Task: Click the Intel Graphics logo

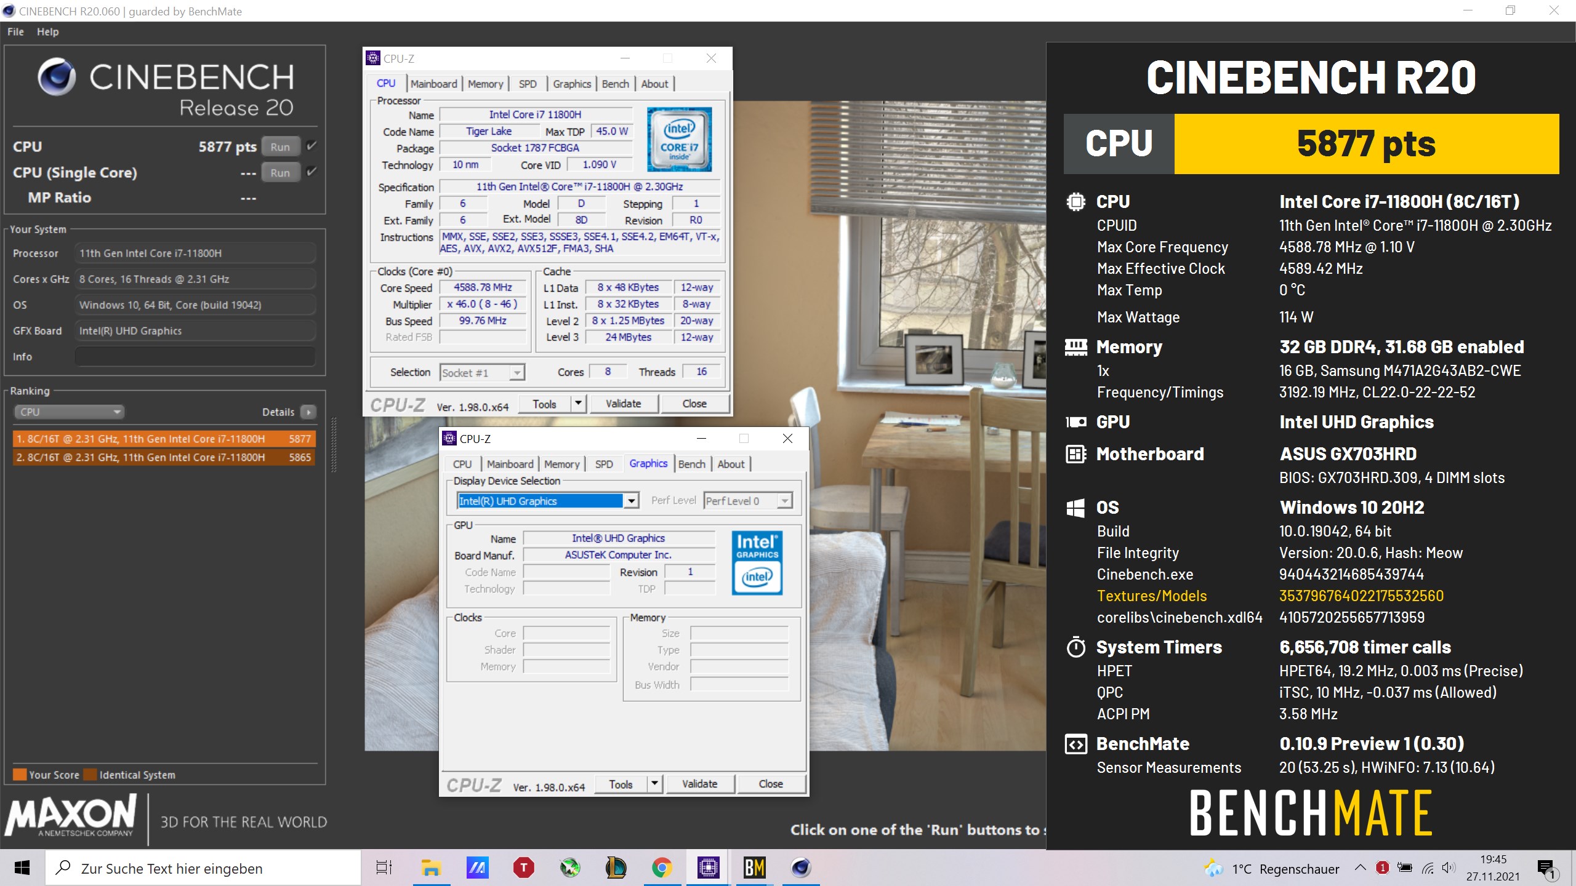Action: pos(757,562)
